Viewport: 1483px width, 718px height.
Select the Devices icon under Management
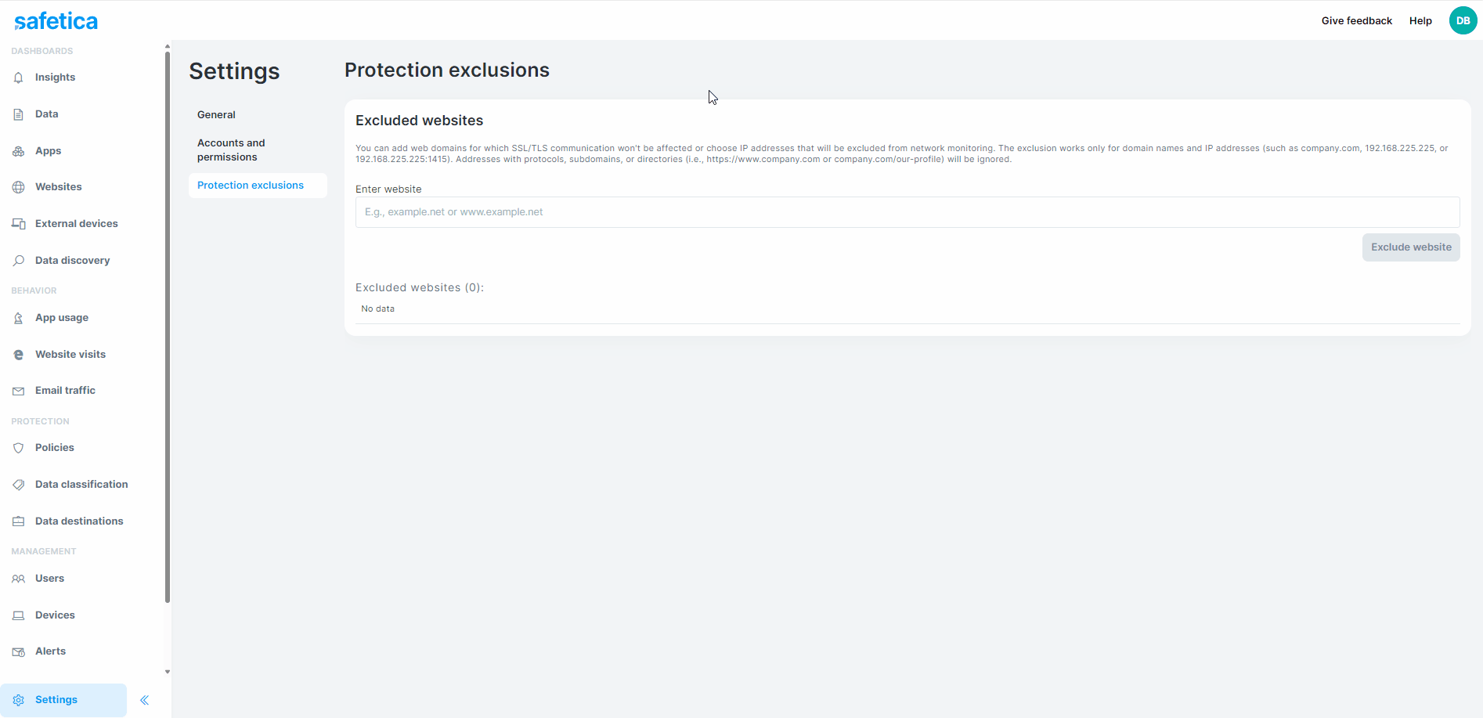pyautogui.click(x=18, y=615)
